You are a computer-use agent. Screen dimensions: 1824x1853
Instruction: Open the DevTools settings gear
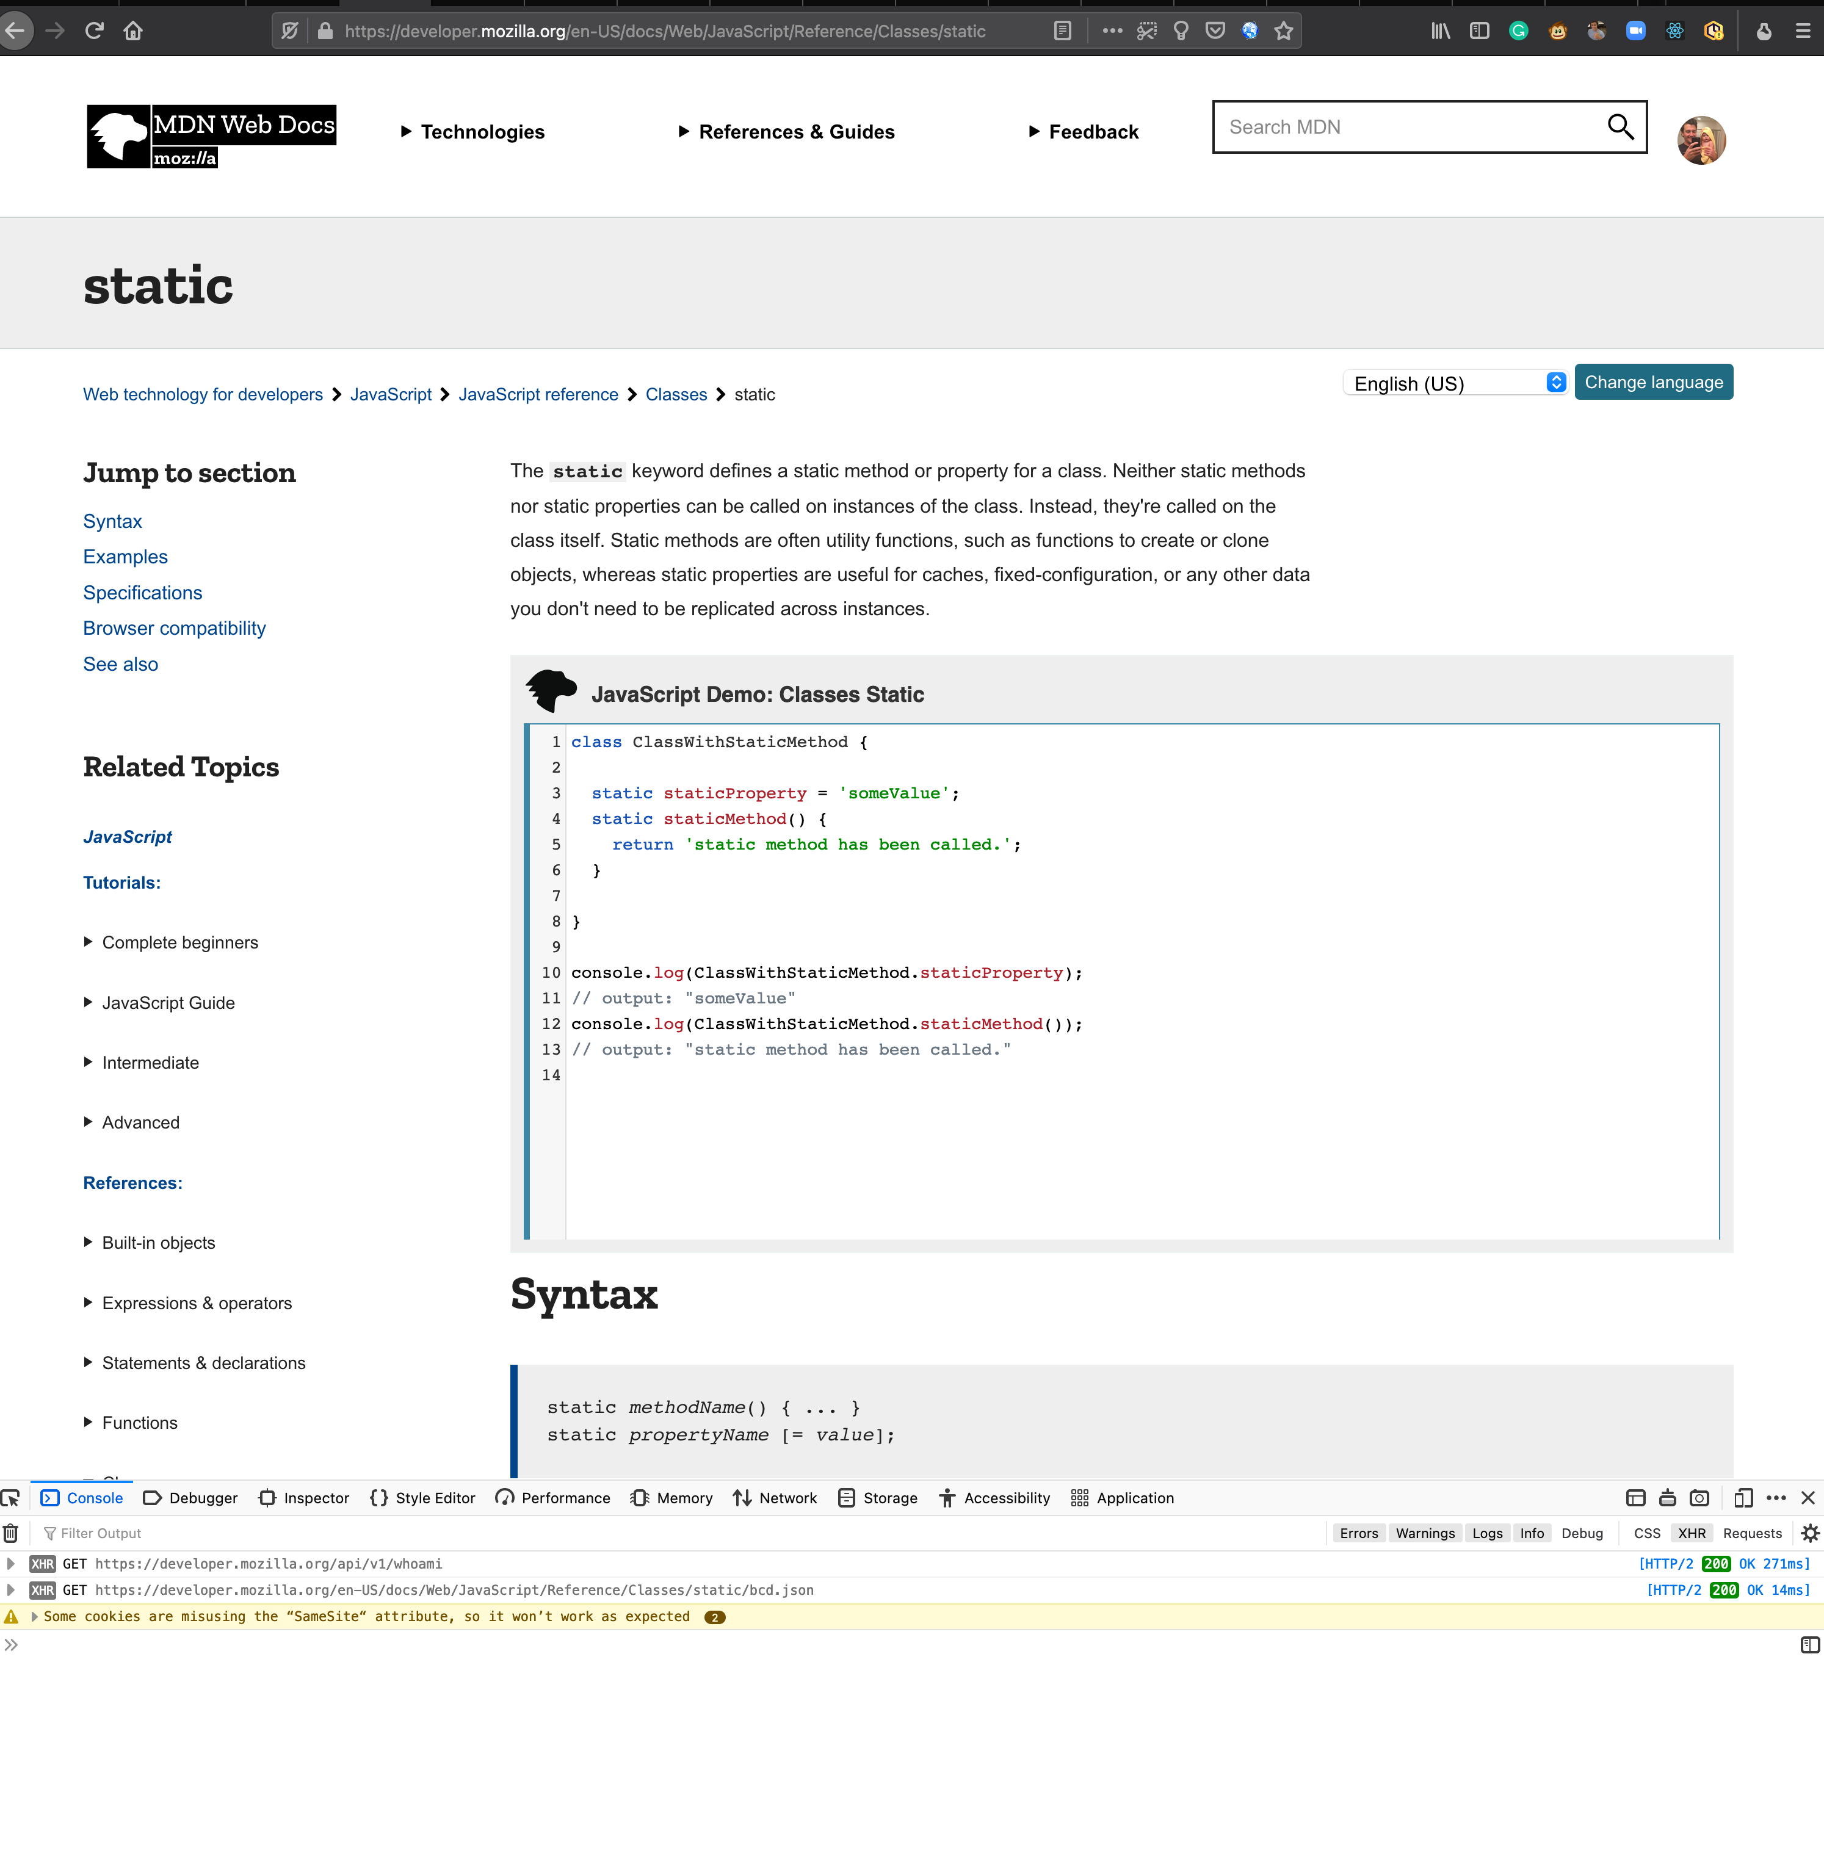pos(1811,1533)
